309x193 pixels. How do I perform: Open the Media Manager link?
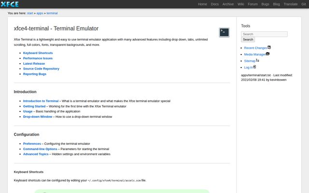255,55
